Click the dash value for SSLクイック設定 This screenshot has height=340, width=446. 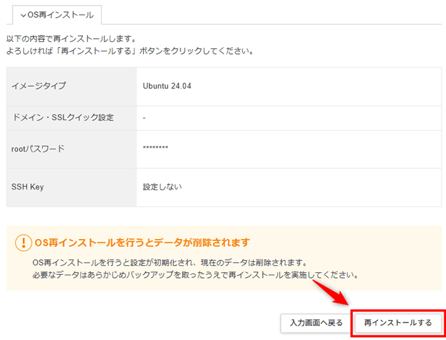coord(144,118)
